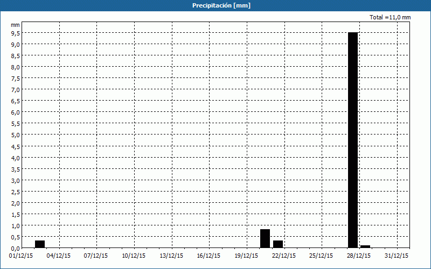Click the 4,0 y-axis label

click(16, 158)
